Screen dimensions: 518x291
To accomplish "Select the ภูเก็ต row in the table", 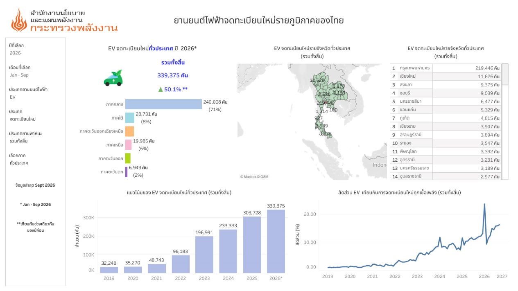I will pos(446,118).
